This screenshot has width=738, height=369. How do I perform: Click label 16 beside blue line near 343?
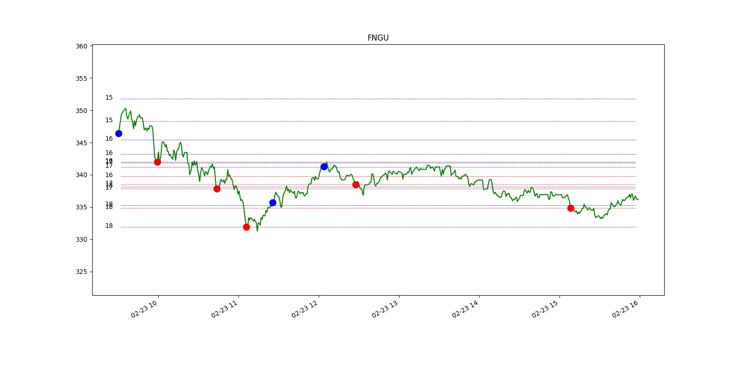coord(109,153)
